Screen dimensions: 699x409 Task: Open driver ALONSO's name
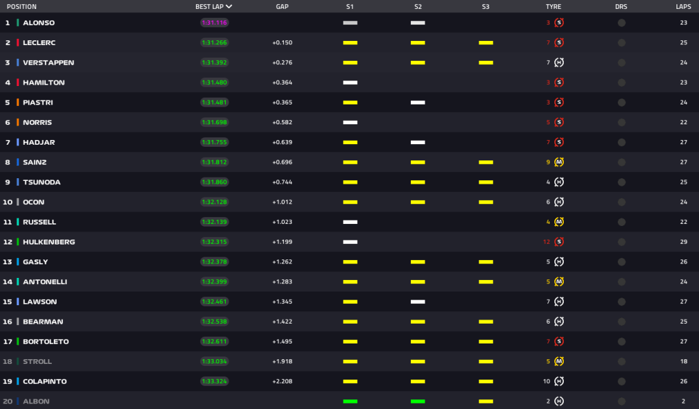point(39,23)
